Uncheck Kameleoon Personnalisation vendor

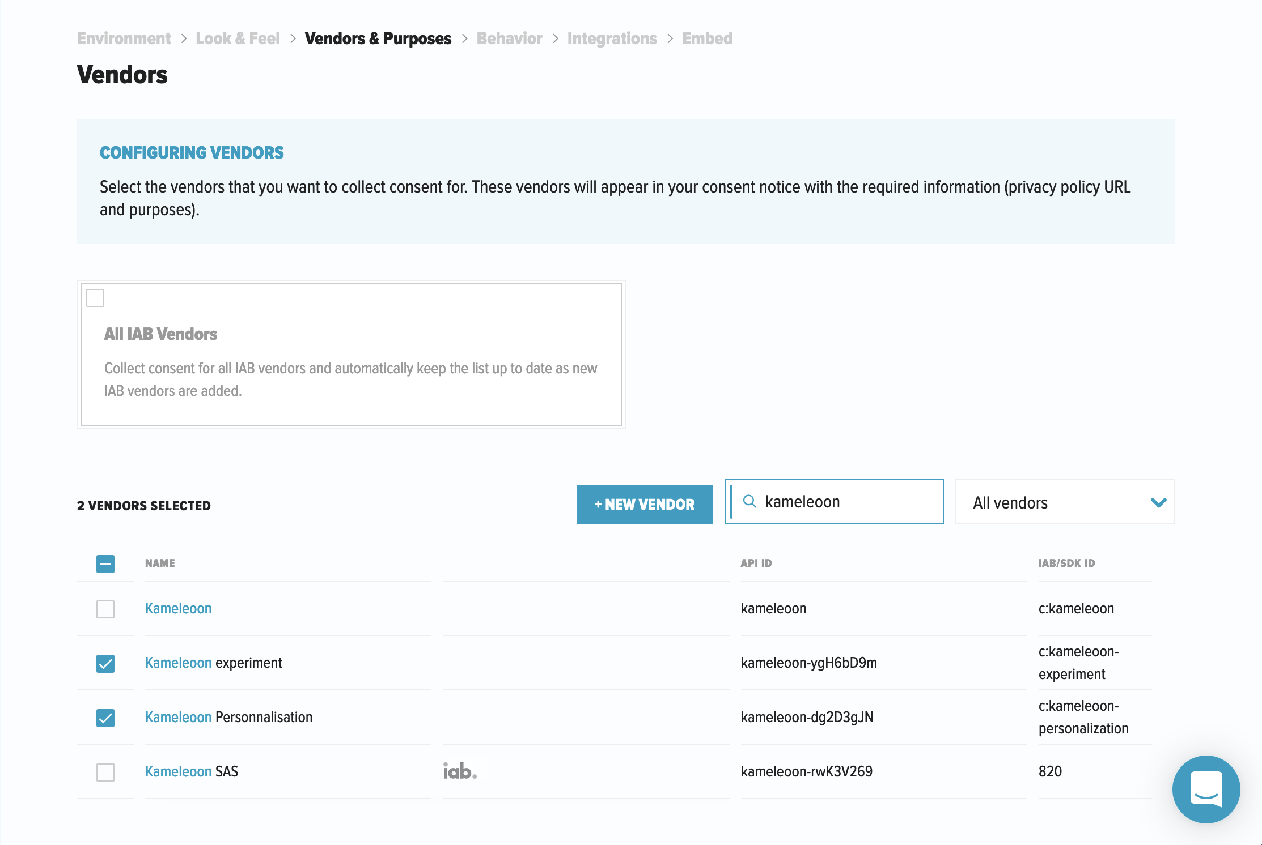click(x=105, y=718)
